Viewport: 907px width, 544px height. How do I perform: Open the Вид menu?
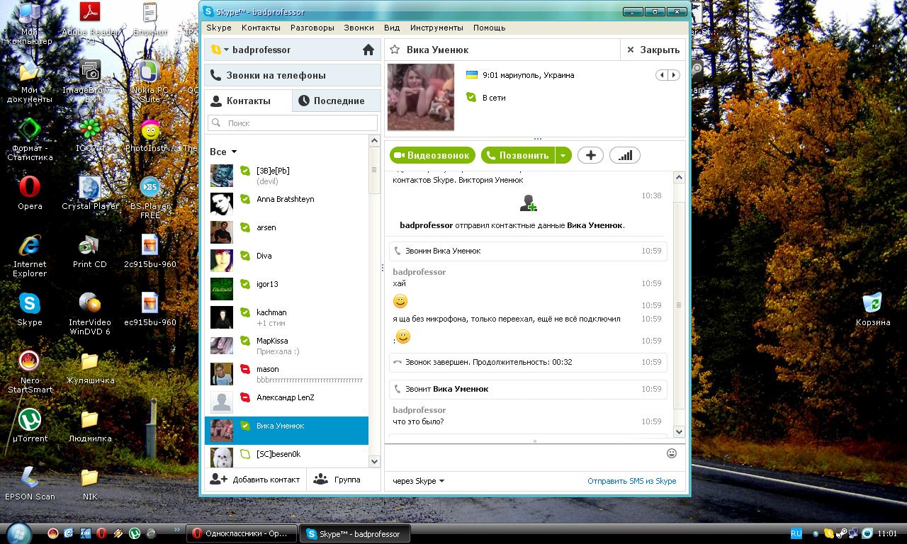[392, 28]
